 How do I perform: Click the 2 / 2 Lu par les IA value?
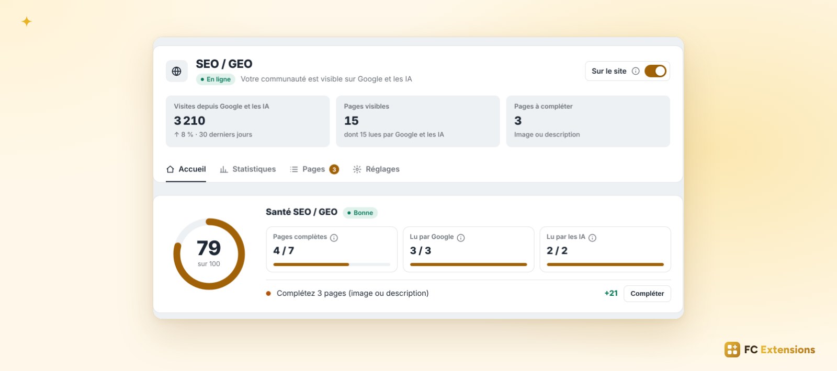pos(557,250)
